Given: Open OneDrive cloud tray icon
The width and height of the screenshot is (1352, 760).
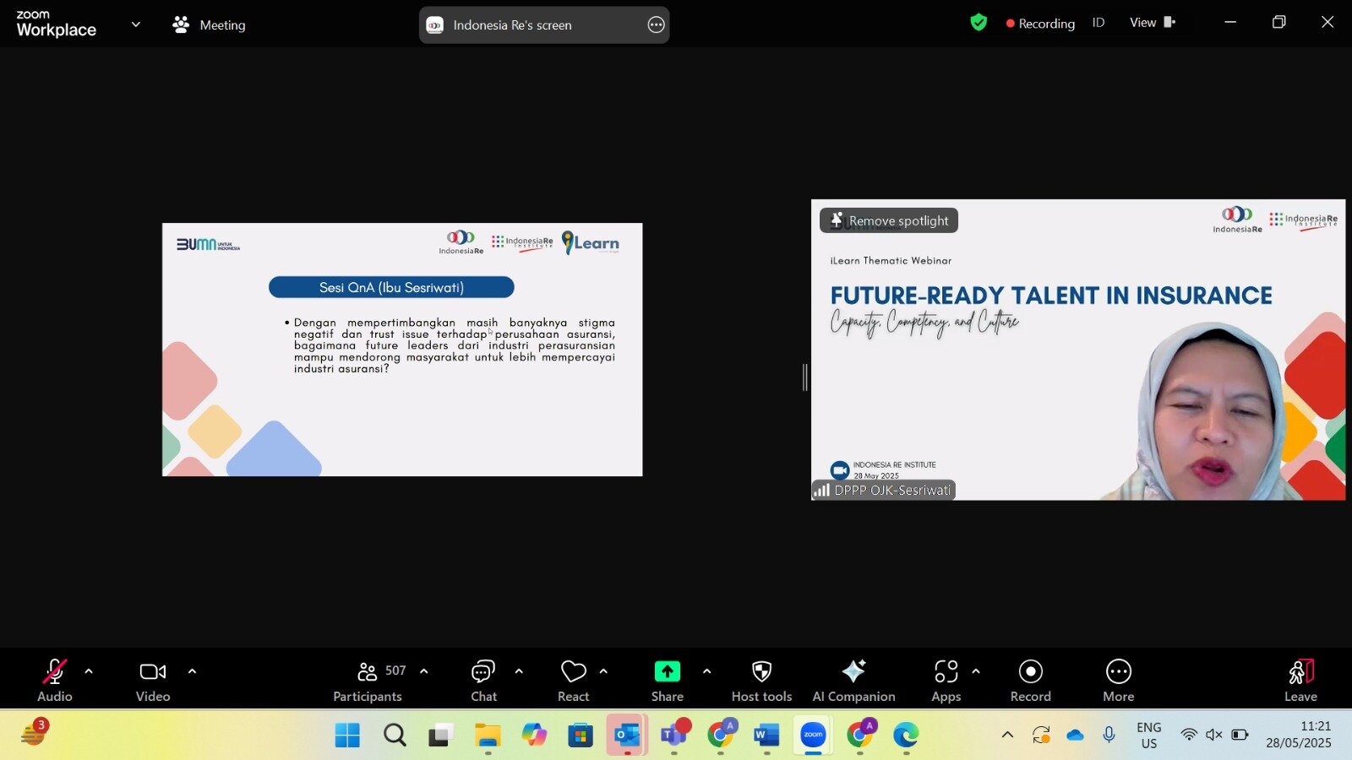Looking at the screenshot, I should tap(1075, 735).
